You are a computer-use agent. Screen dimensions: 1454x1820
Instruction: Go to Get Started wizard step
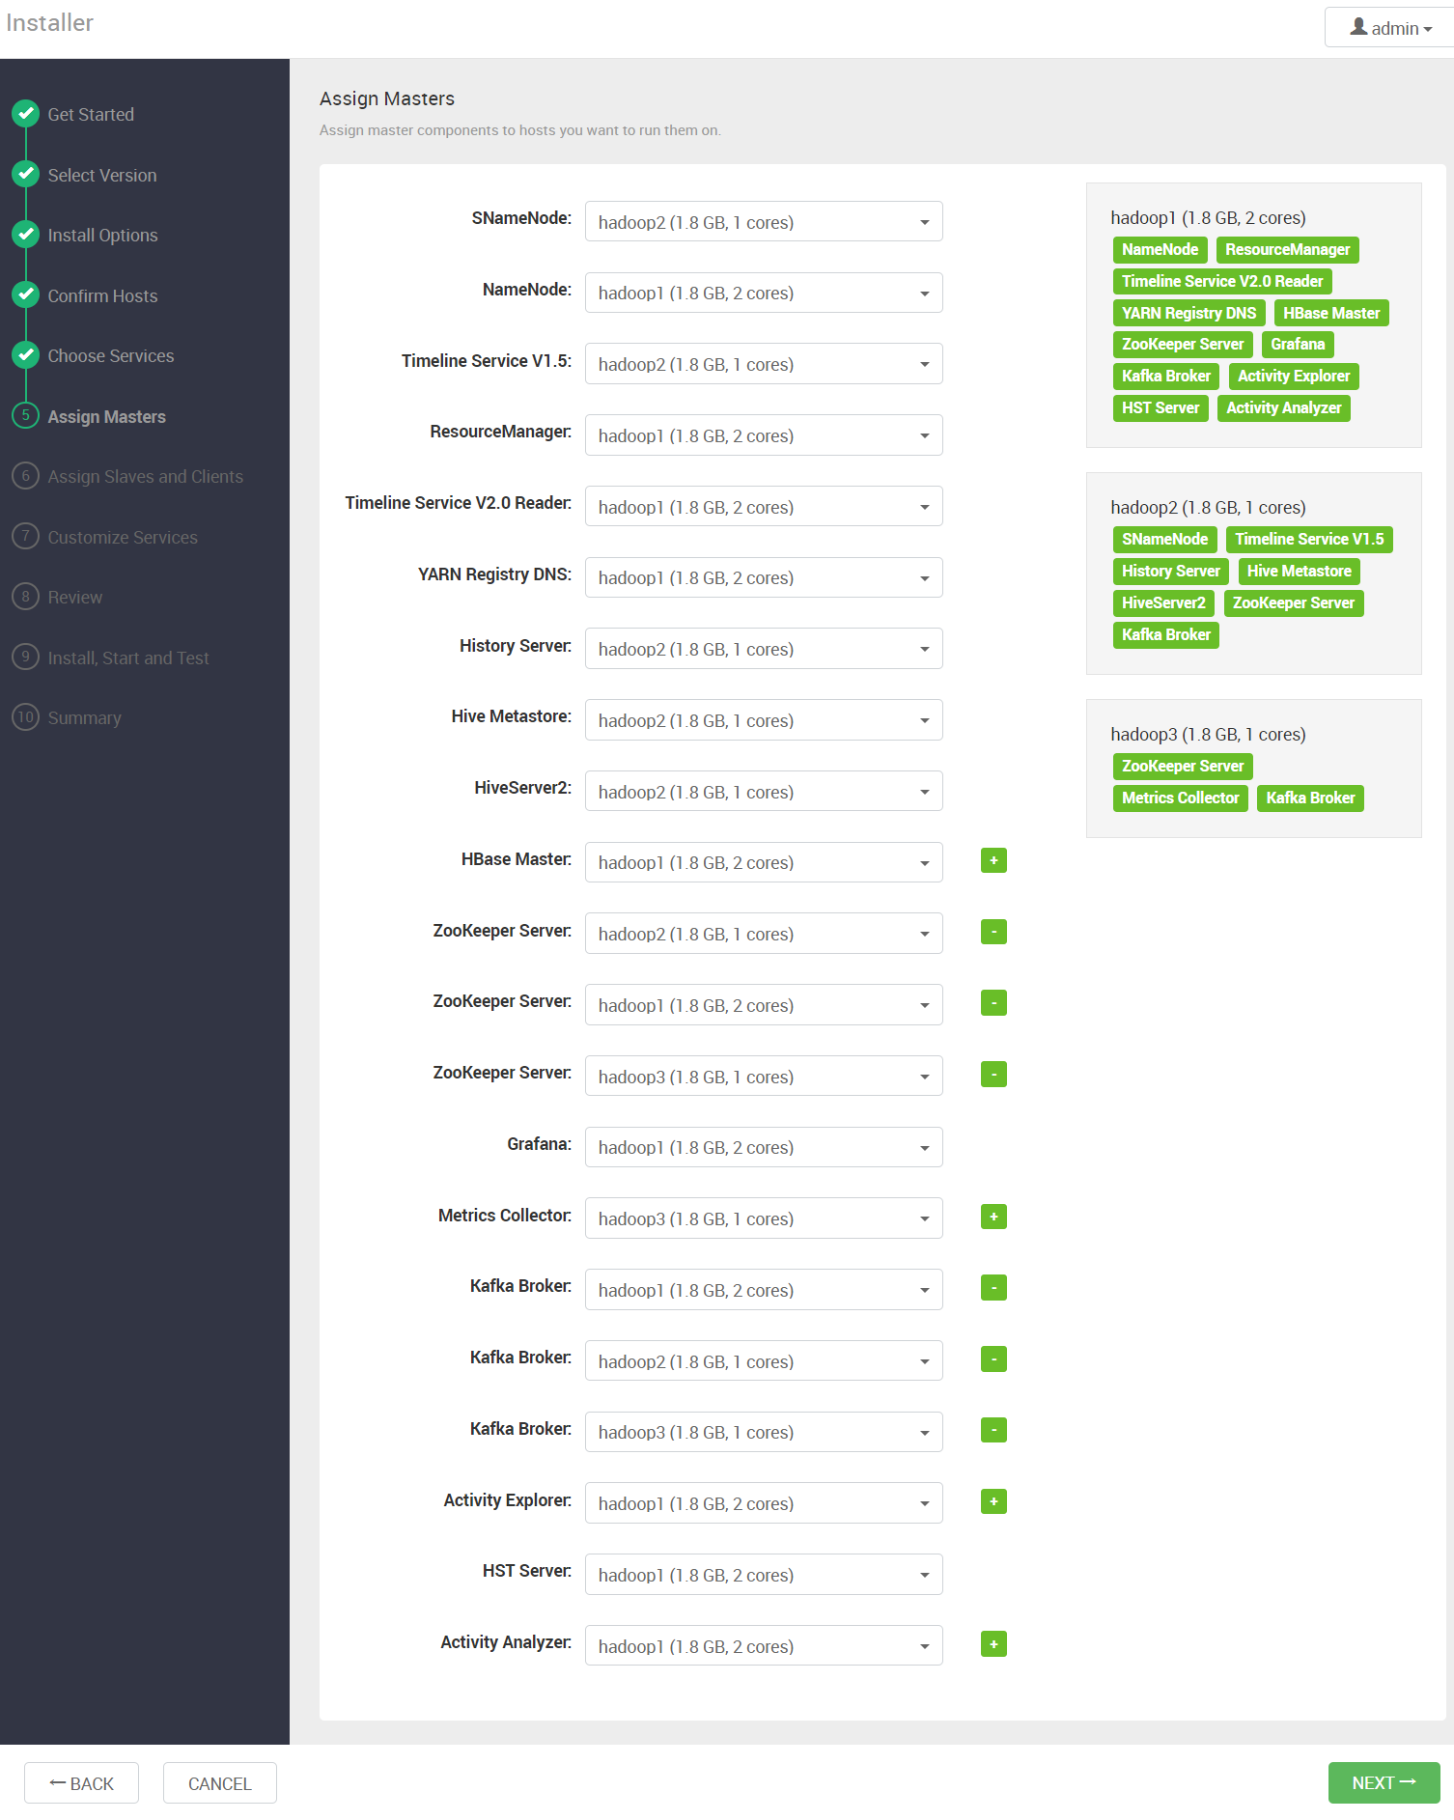point(91,114)
